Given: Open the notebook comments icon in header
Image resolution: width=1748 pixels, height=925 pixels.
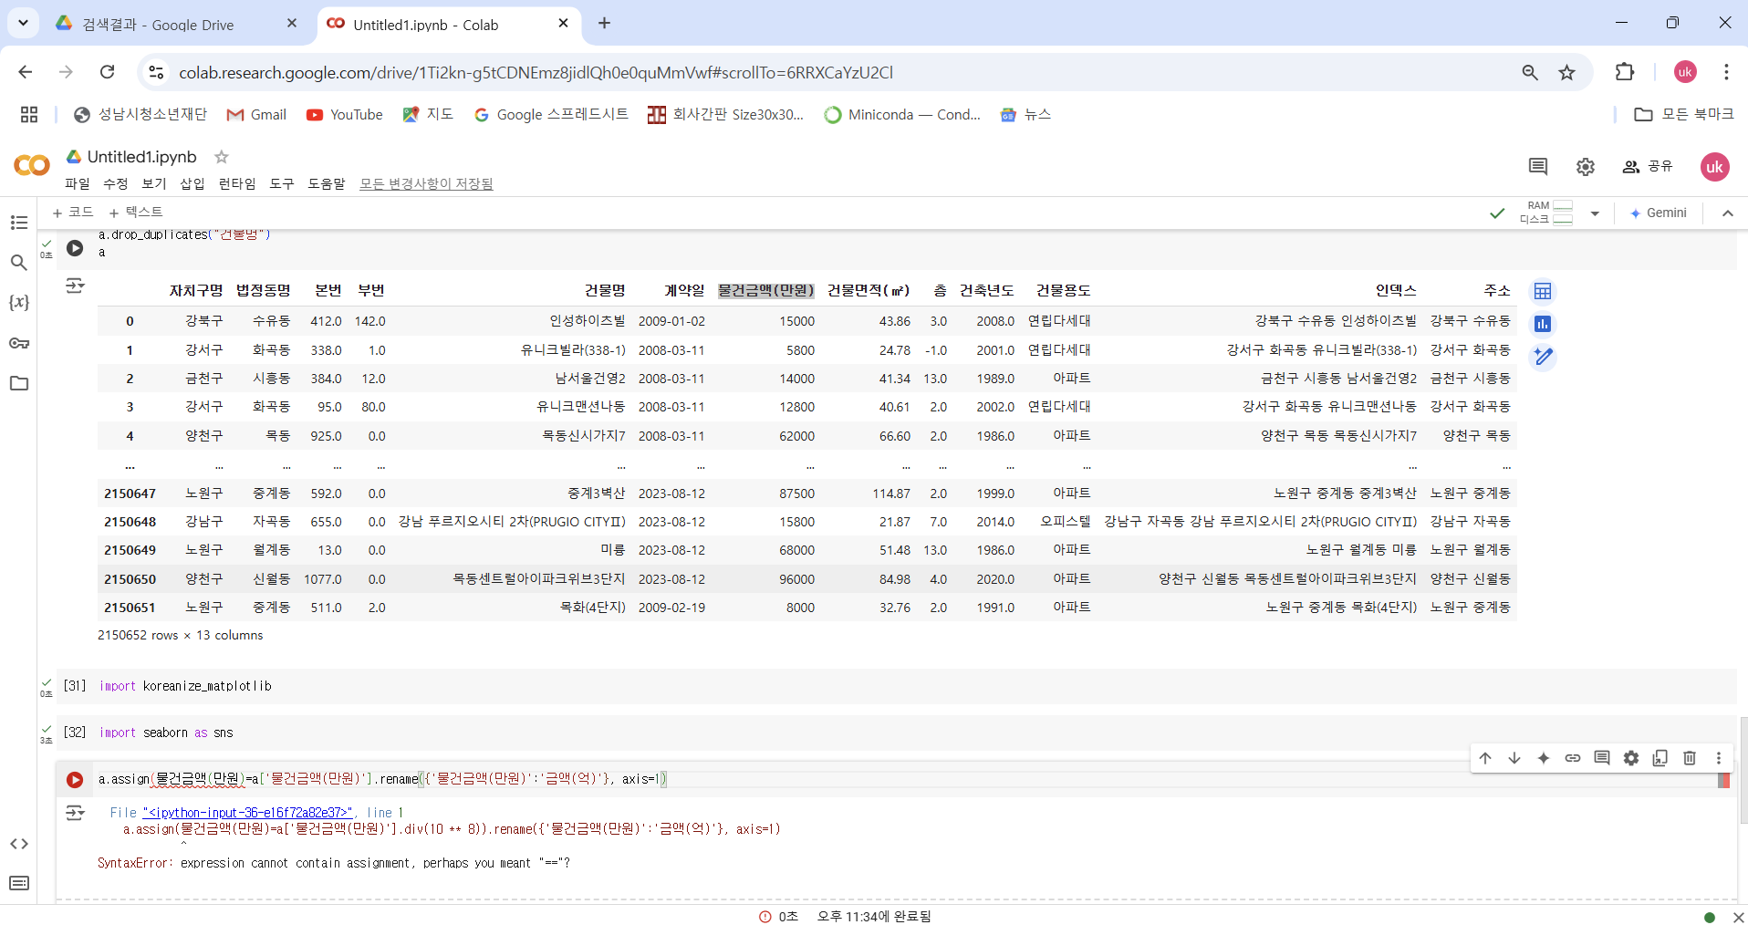Looking at the screenshot, I should (x=1538, y=166).
